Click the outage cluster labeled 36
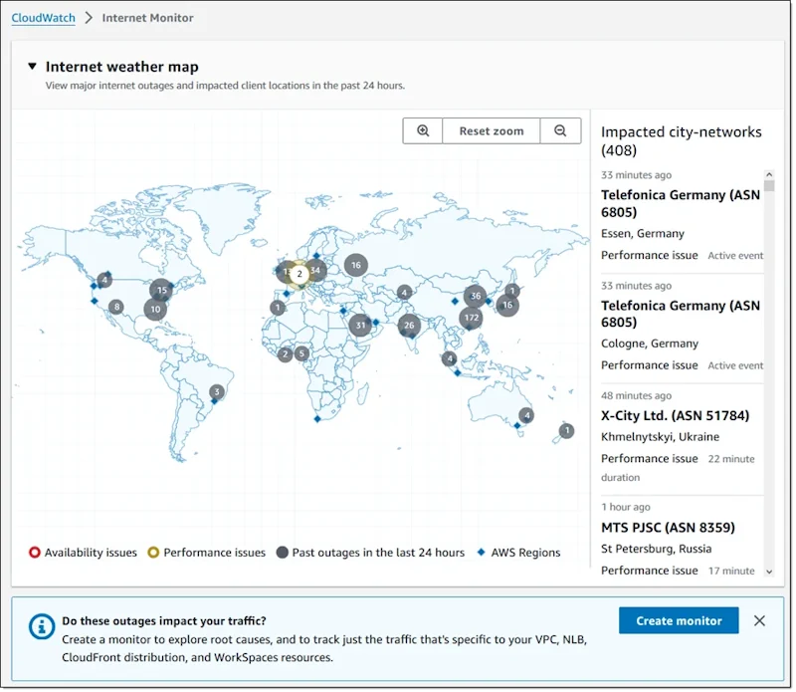This screenshot has width=796, height=692. [x=476, y=296]
